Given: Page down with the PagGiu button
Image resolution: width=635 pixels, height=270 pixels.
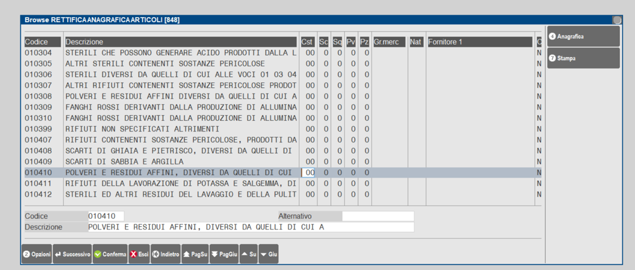Looking at the screenshot, I should [224, 254].
